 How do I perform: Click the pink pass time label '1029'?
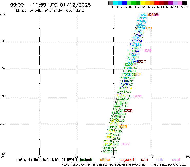pyautogui.click(x=147, y=51)
